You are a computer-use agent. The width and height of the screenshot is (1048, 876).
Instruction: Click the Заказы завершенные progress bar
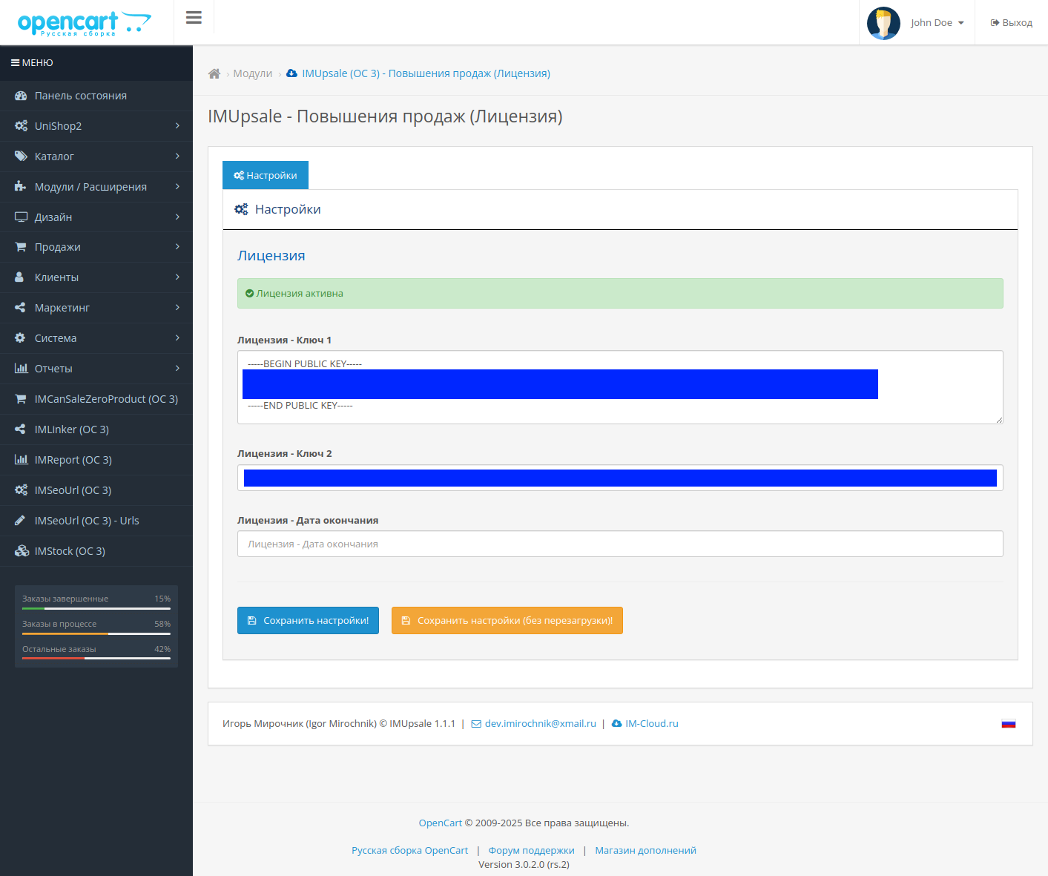click(96, 608)
